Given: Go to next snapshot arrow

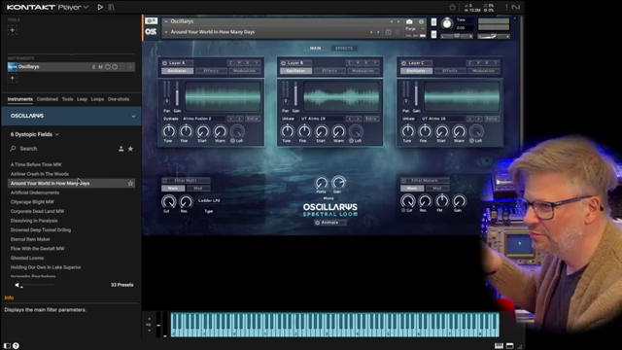Looking at the screenshot, I should pos(378,32).
